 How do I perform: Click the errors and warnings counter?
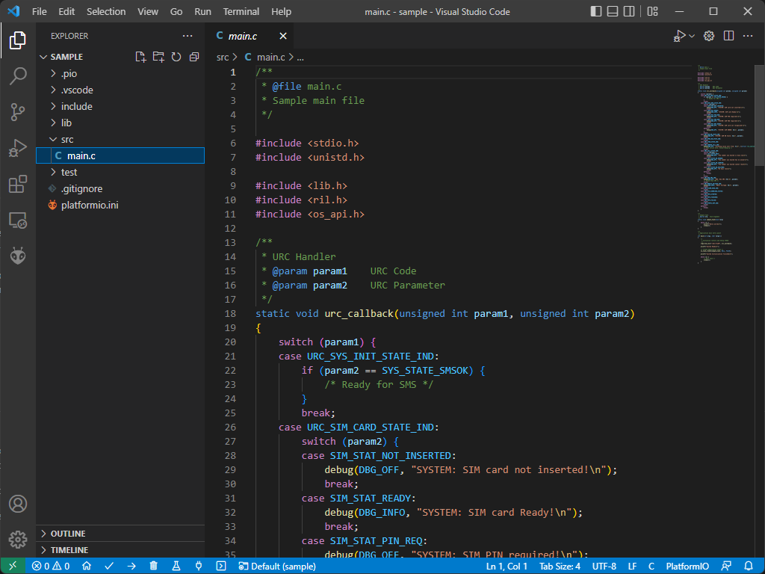click(51, 567)
